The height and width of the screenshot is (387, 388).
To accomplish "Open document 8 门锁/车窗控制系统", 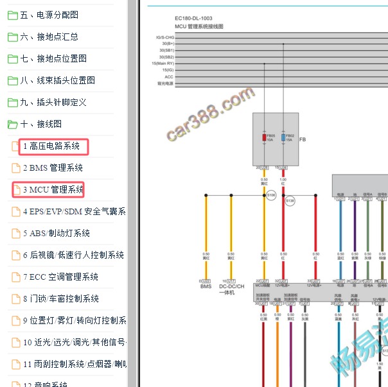I will click(61, 298).
